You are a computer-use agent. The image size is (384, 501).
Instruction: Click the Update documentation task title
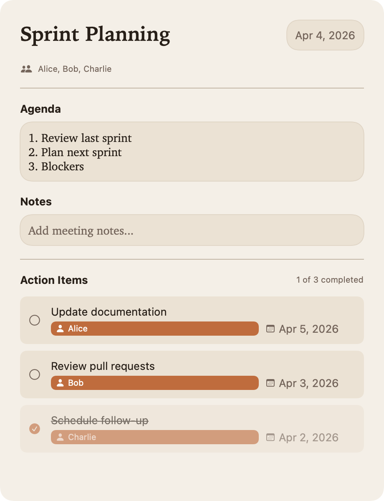click(x=109, y=312)
